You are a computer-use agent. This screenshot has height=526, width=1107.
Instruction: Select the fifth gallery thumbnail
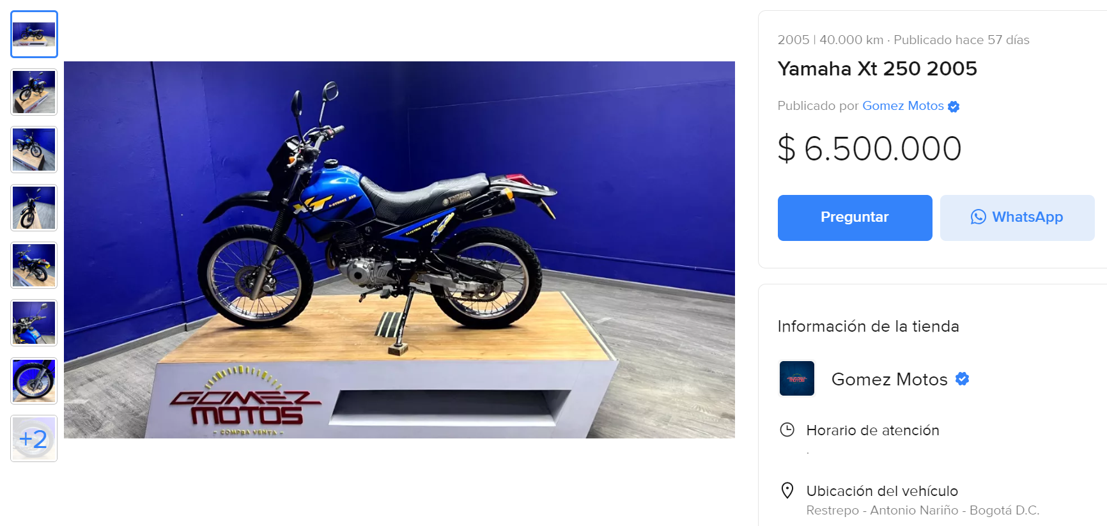click(x=34, y=265)
